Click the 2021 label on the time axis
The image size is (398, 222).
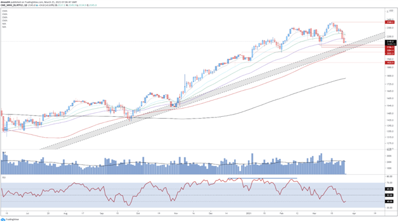point(249,213)
